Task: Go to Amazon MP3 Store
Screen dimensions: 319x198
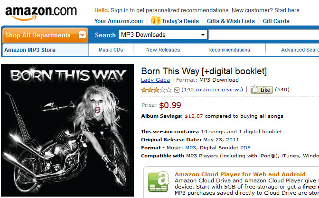Action: point(30,50)
